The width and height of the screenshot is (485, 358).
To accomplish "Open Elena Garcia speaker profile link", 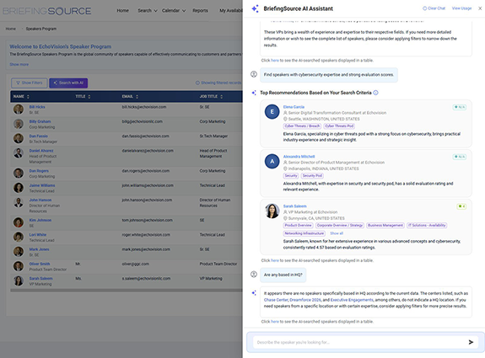I will click(x=294, y=107).
